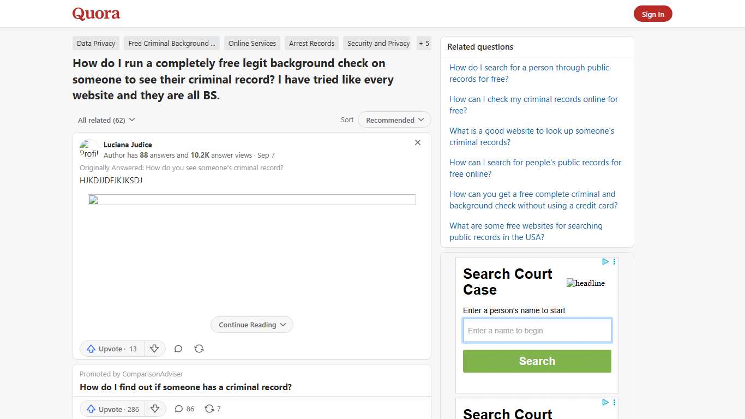The image size is (745, 419).
Task: Click the green Search button in the ad
Action: pos(537,361)
